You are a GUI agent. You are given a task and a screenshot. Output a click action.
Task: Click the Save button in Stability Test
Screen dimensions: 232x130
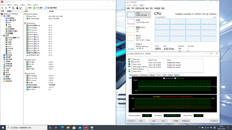coord(163,121)
